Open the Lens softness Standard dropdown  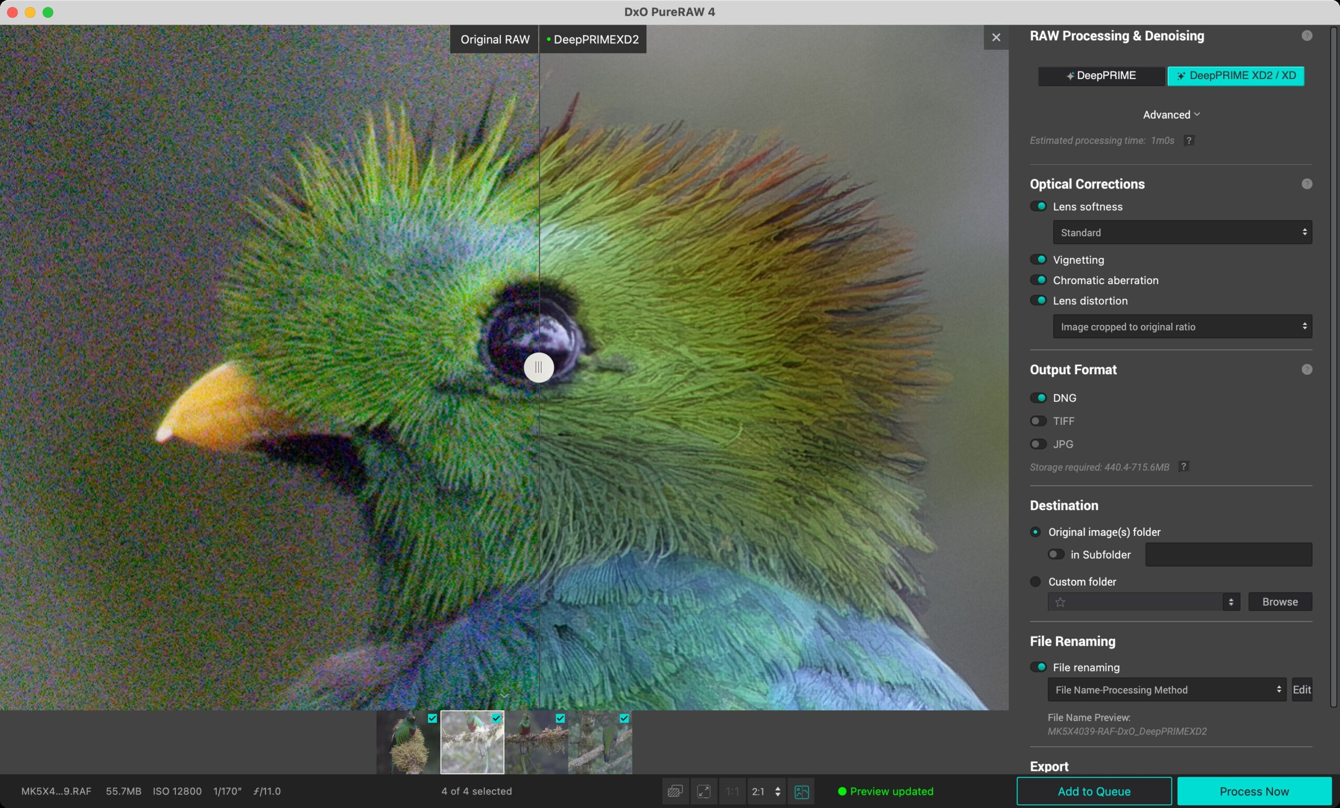(x=1182, y=232)
